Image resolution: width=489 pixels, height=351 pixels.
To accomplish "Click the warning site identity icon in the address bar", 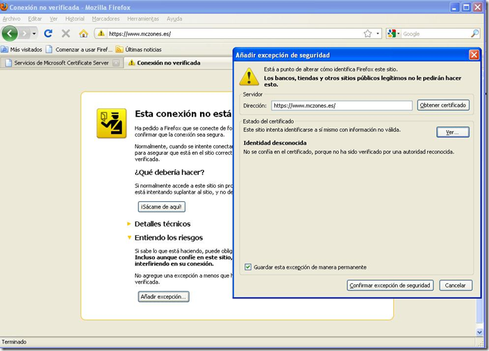I will (101, 33).
